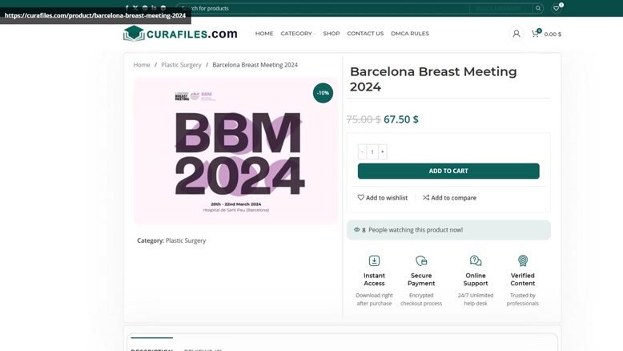Screen dimensions: 623x351
Task: Click the LinkedIn social icon
Action: point(154,7)
